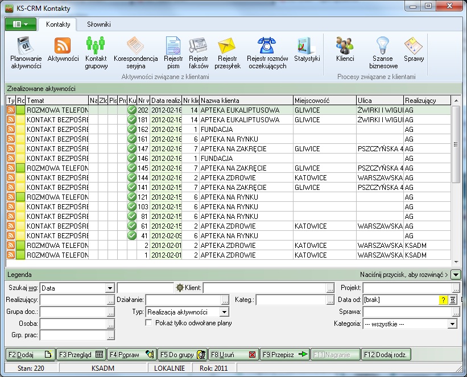
Task: Enable Pokaż tylko odwołane plany checkbox
Action: coord(149,323)
